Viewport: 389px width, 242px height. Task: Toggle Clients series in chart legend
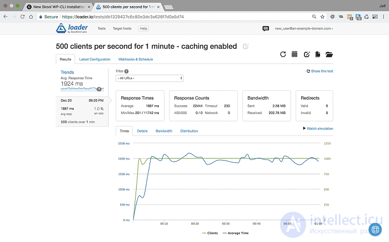[x=210, y=233]
